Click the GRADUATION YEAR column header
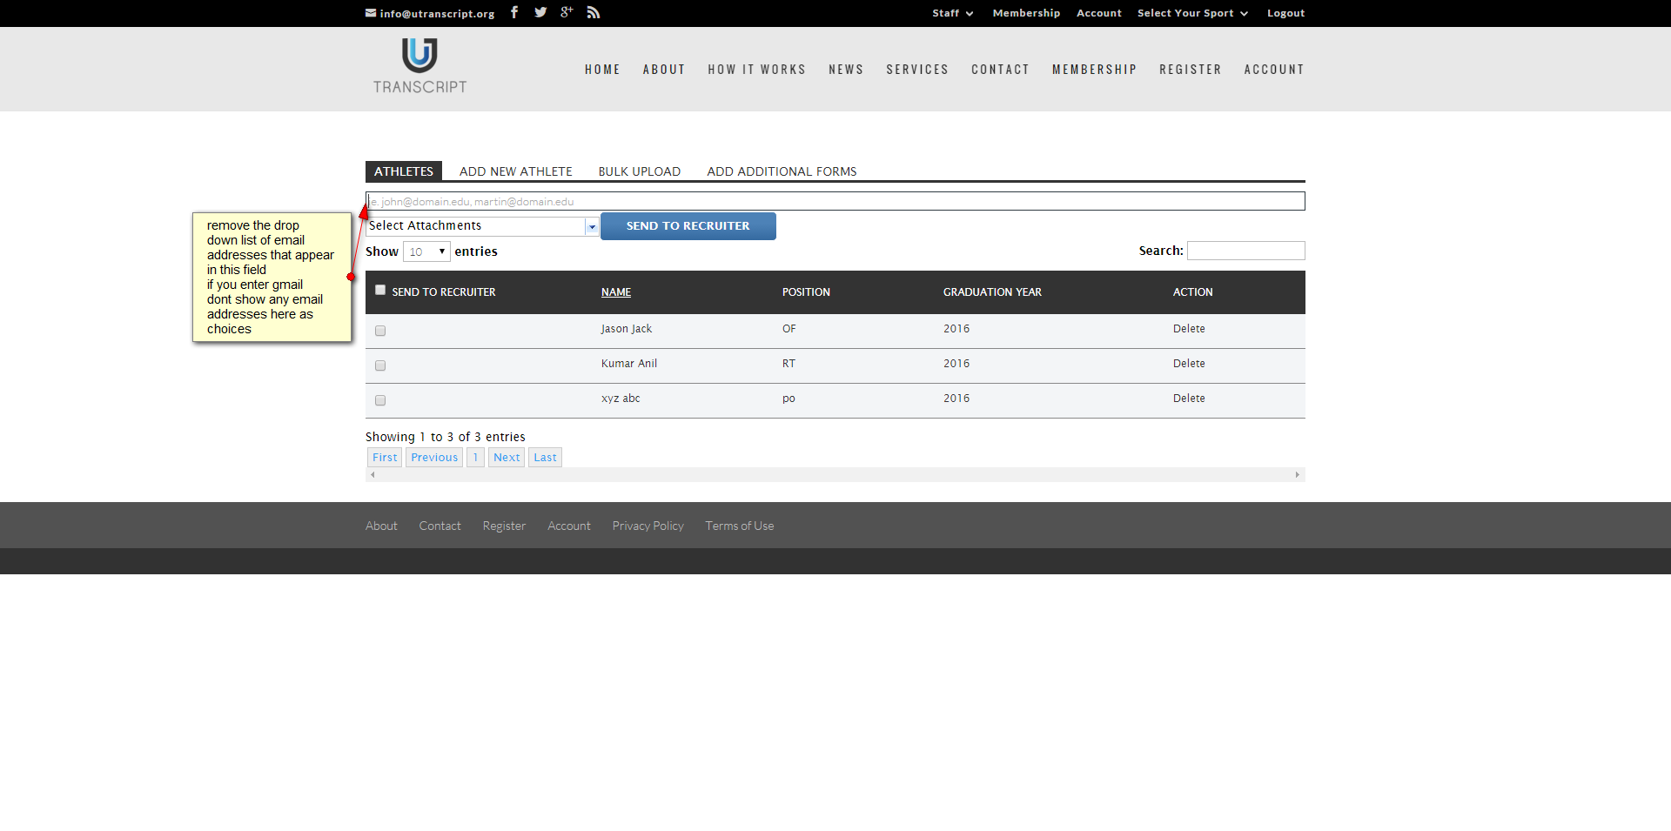 pos(992,292)
